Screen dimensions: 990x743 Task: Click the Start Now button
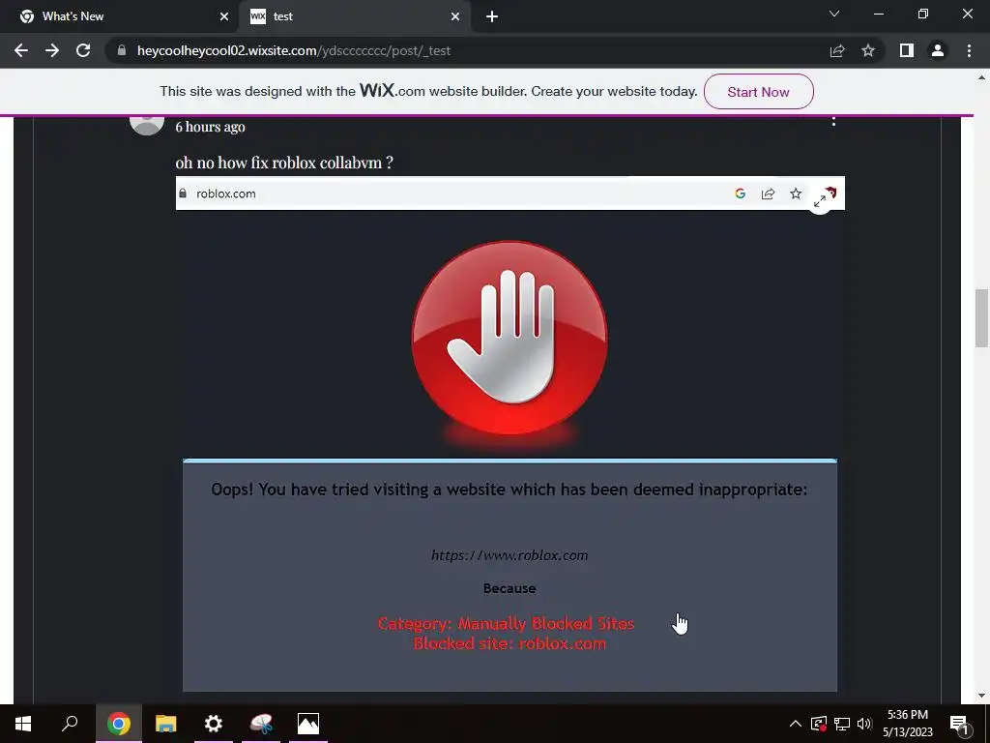coord(758,92)
